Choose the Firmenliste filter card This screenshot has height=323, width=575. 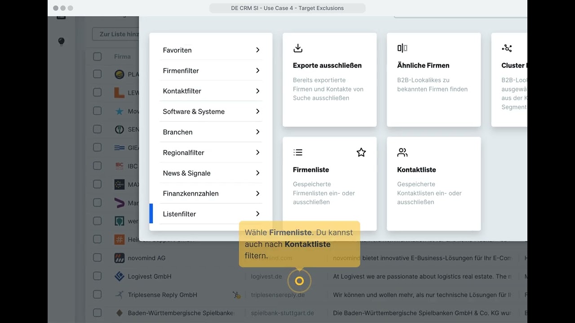(x=330, y=184)
